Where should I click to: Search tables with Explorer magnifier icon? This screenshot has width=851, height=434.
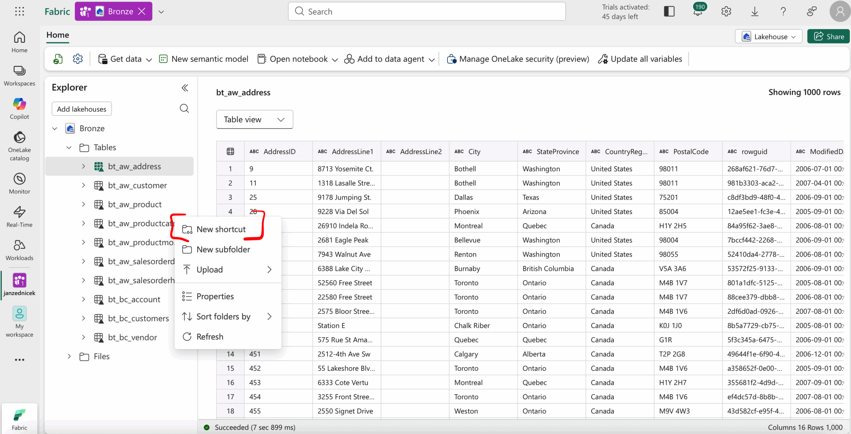(x=184, y=108)
